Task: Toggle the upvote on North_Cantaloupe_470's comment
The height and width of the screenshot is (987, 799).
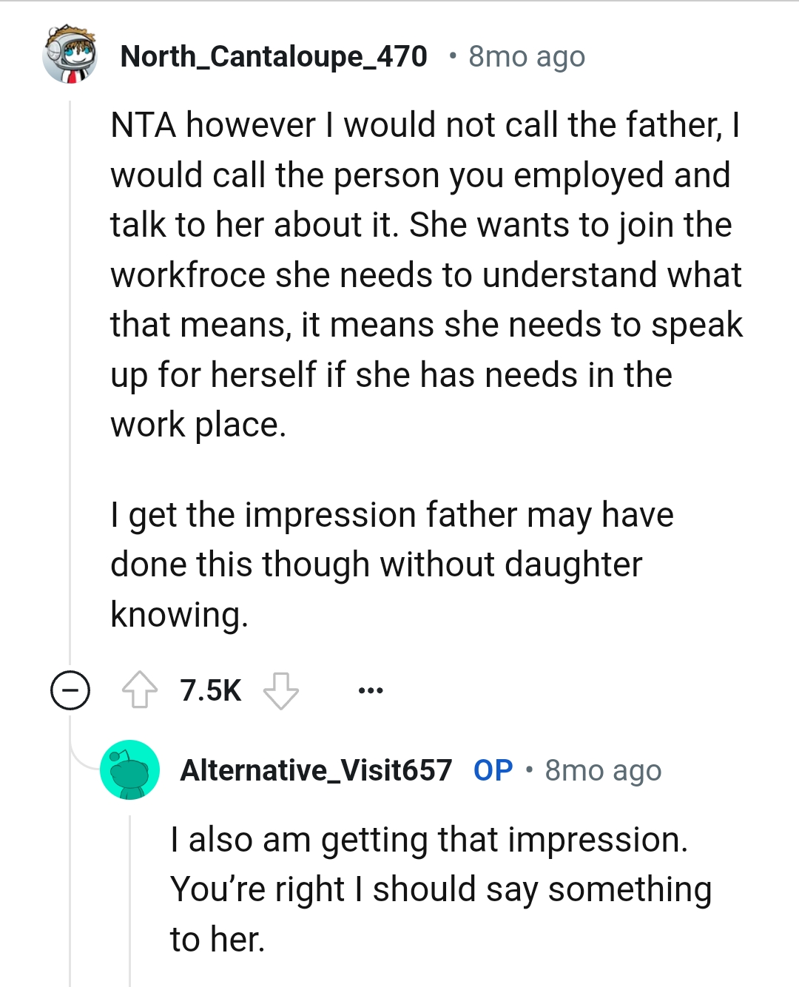Action: pos(140,690)
